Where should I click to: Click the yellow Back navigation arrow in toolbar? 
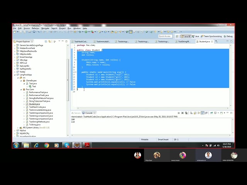coord(172,32)
